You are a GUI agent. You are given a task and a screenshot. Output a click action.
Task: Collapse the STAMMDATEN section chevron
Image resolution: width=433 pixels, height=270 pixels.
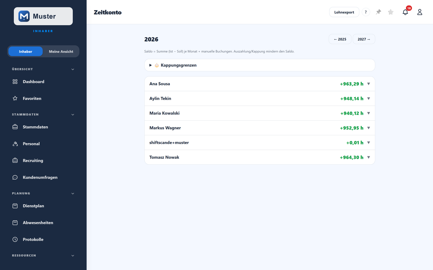[x=73, y=114]
